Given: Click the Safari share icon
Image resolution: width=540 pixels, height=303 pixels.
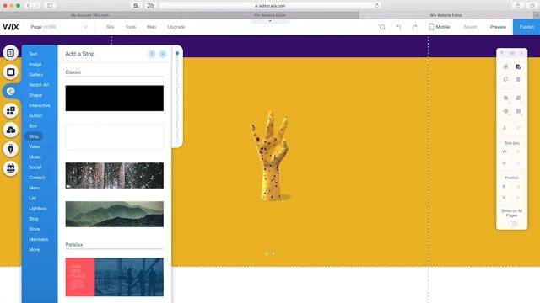Looking at the screenshot, I should point(517,6).
